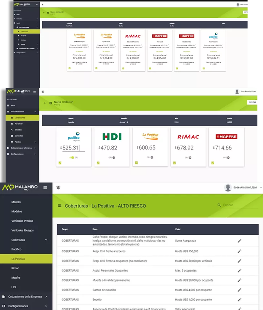Click back arrow in health quote window
Screen dimensions: 263x310
(x=44, y=13)
